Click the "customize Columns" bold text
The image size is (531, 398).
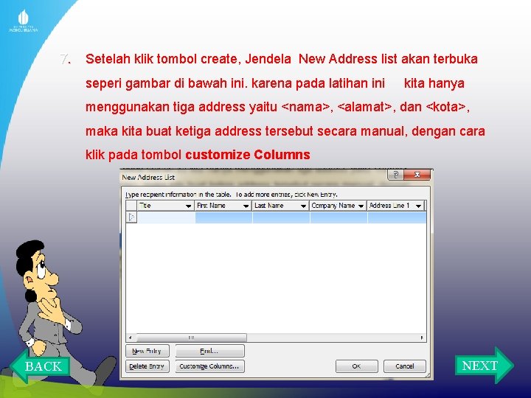(248, 155)
